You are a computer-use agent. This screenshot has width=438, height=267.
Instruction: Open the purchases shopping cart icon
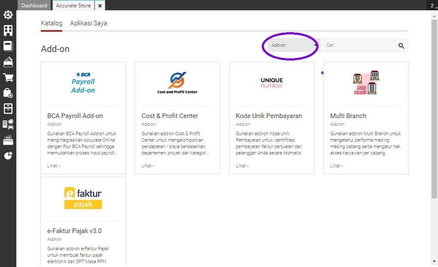pos(8,77)
